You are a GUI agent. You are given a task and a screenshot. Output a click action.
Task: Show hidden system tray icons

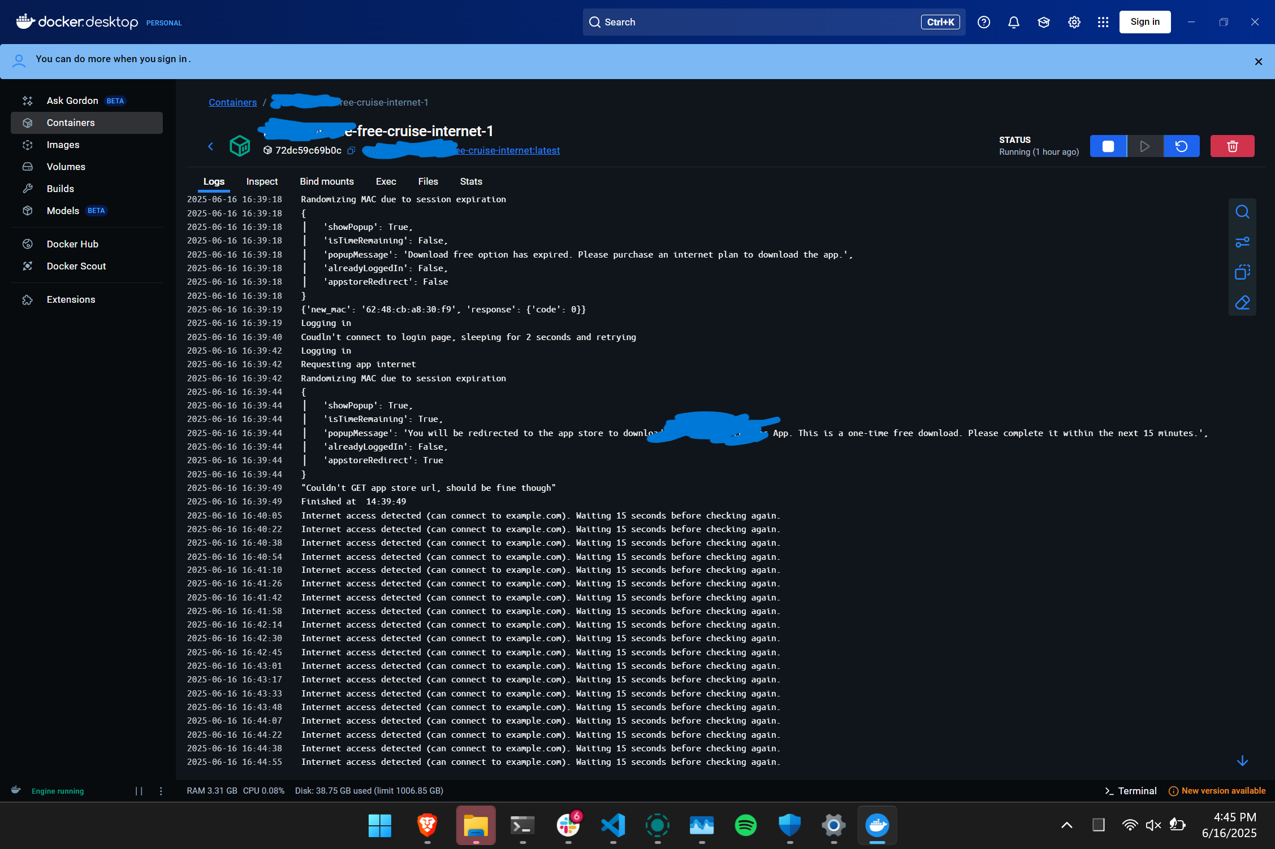click(1066, 825)
